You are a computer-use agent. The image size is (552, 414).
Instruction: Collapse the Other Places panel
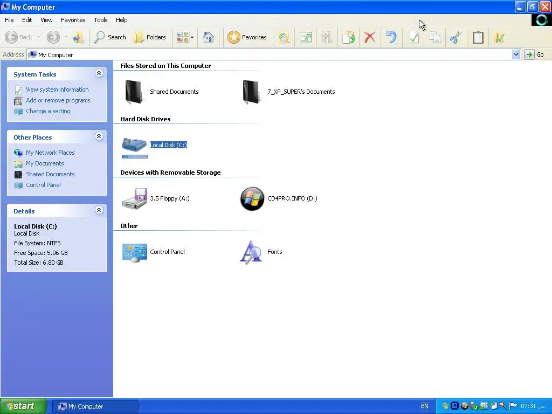(99, 136)
